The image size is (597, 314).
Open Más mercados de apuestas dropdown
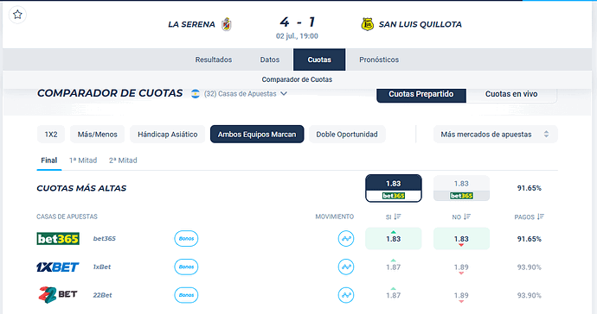[496, 135]
